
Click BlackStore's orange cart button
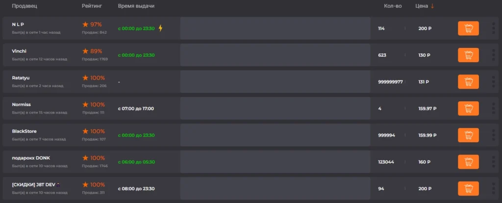coord(468,135)
